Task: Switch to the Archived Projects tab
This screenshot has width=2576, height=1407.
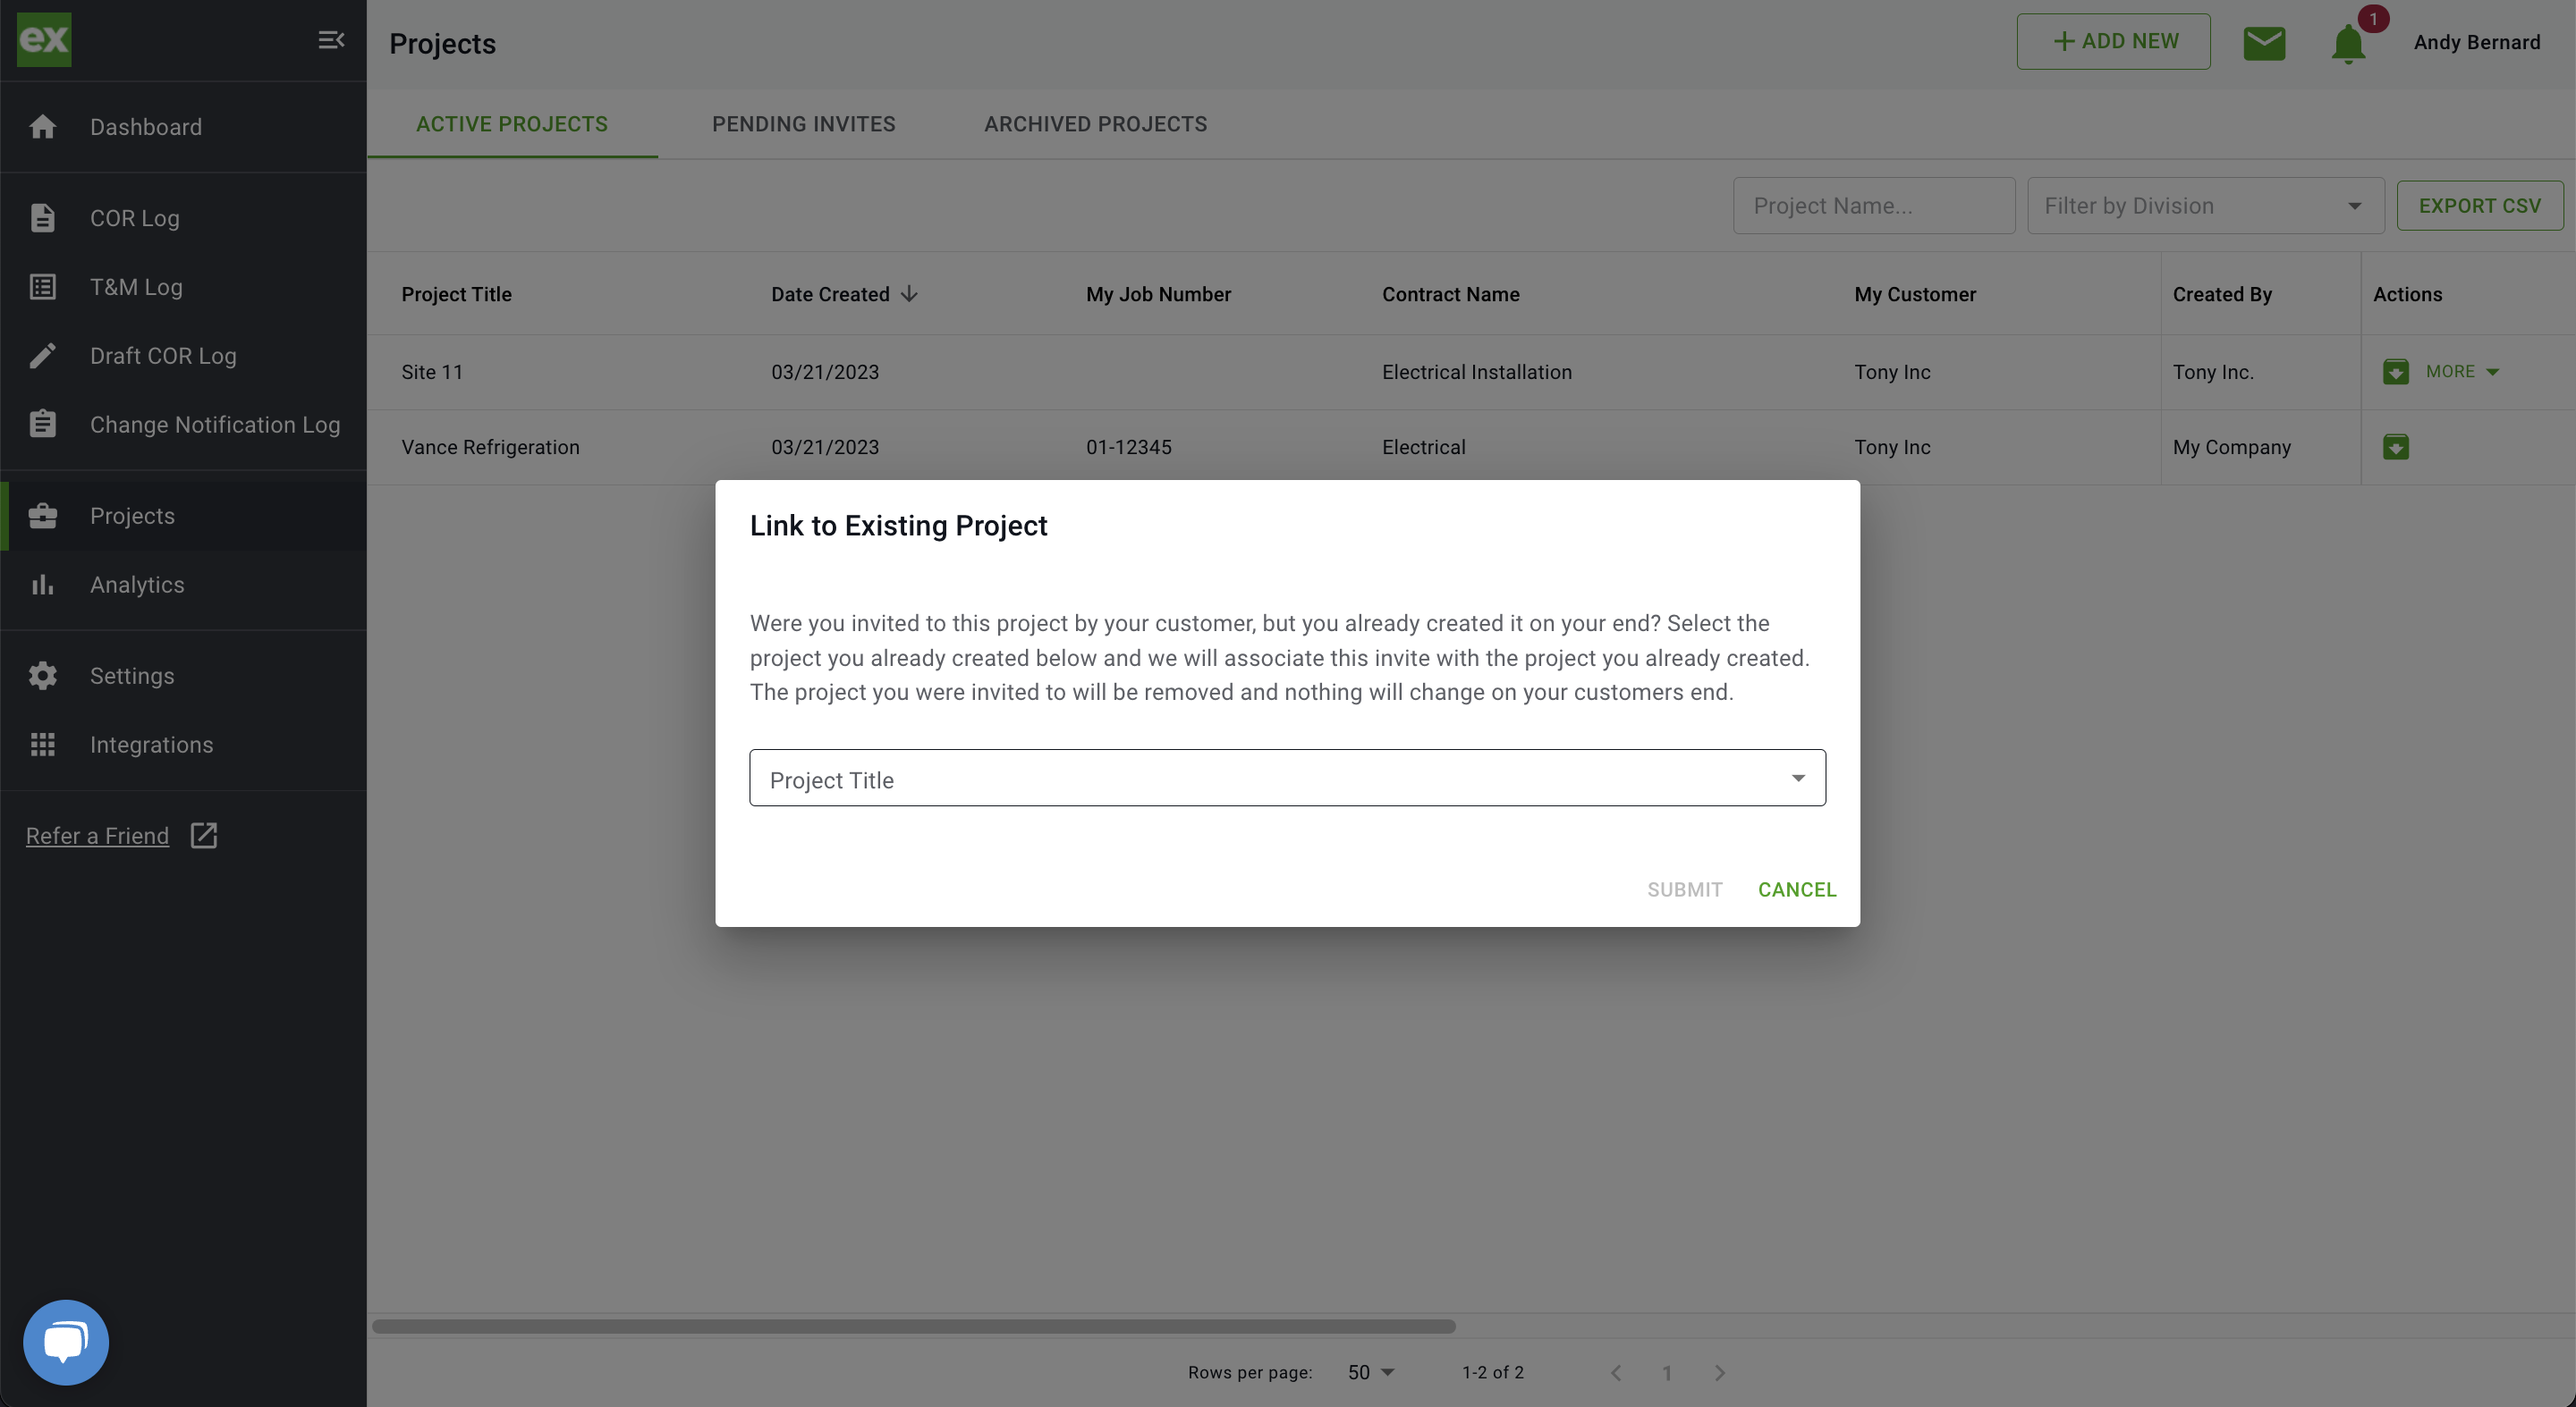Action: (1095, 124)
